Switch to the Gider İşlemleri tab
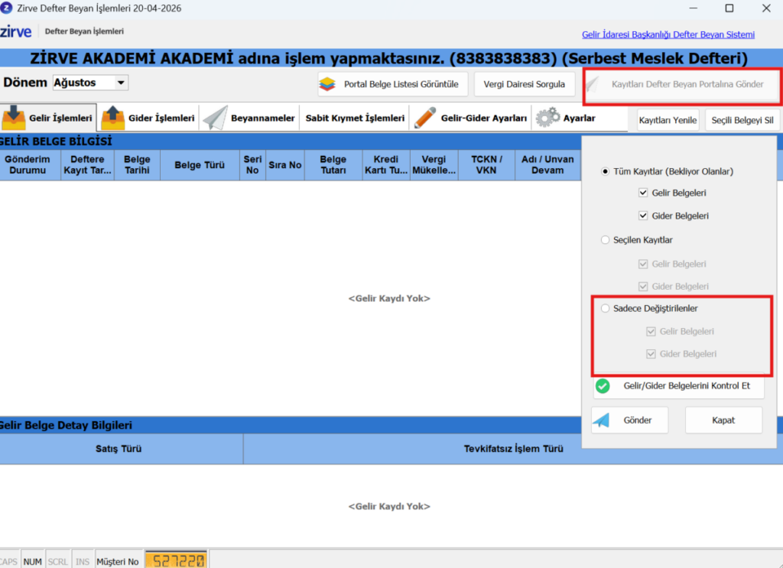The image size is (783, 568). click(x=148, y=118)
